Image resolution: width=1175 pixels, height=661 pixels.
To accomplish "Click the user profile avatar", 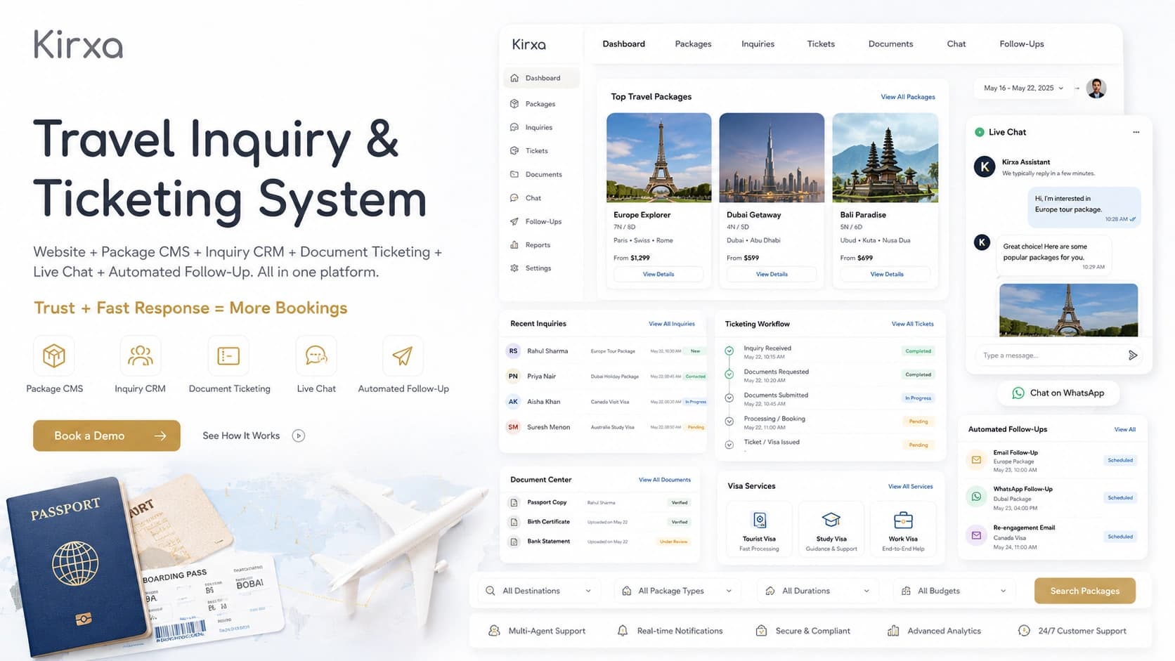I will [x=1096, y=89].
